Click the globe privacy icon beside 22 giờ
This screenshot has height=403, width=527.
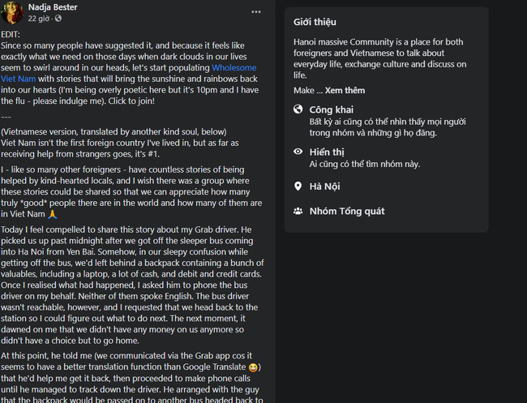(59, 18)
